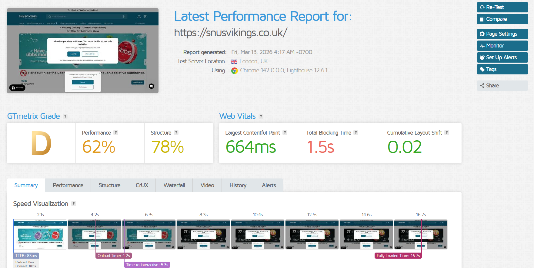
Task: Select the 8.3s filmstrip frame
Action: (203, 234)
